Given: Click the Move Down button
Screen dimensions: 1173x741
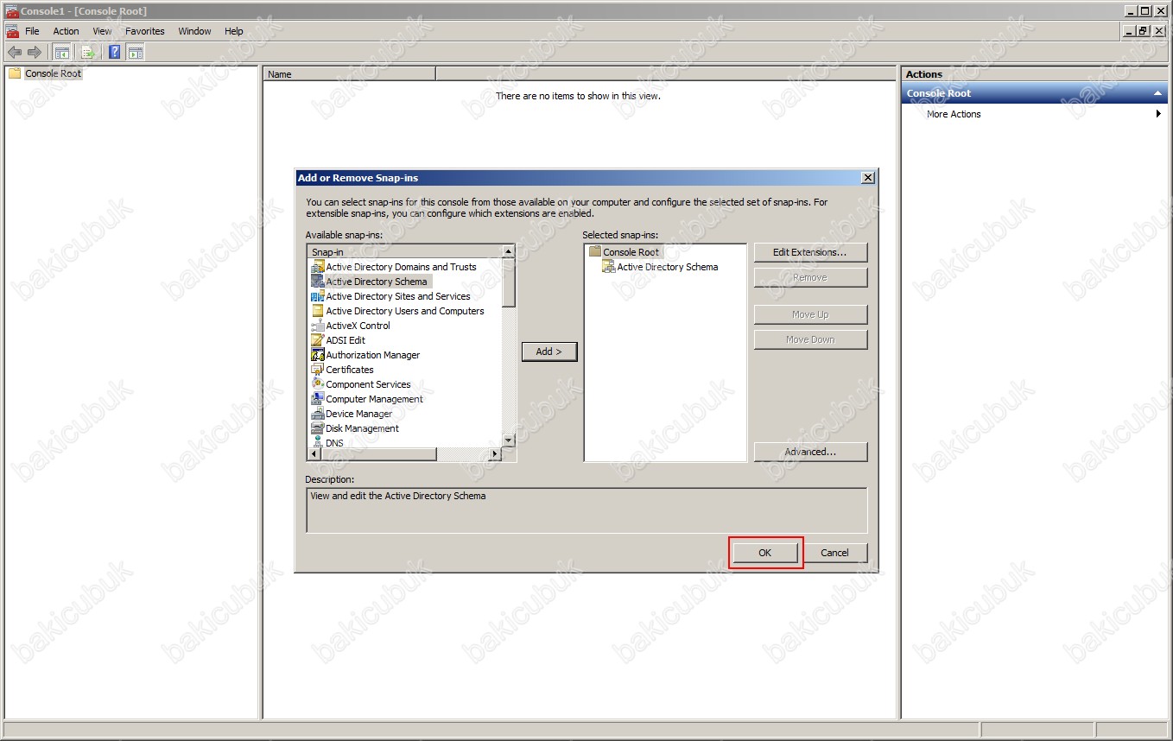Looking at the screenshot, I should click(810, 339).
